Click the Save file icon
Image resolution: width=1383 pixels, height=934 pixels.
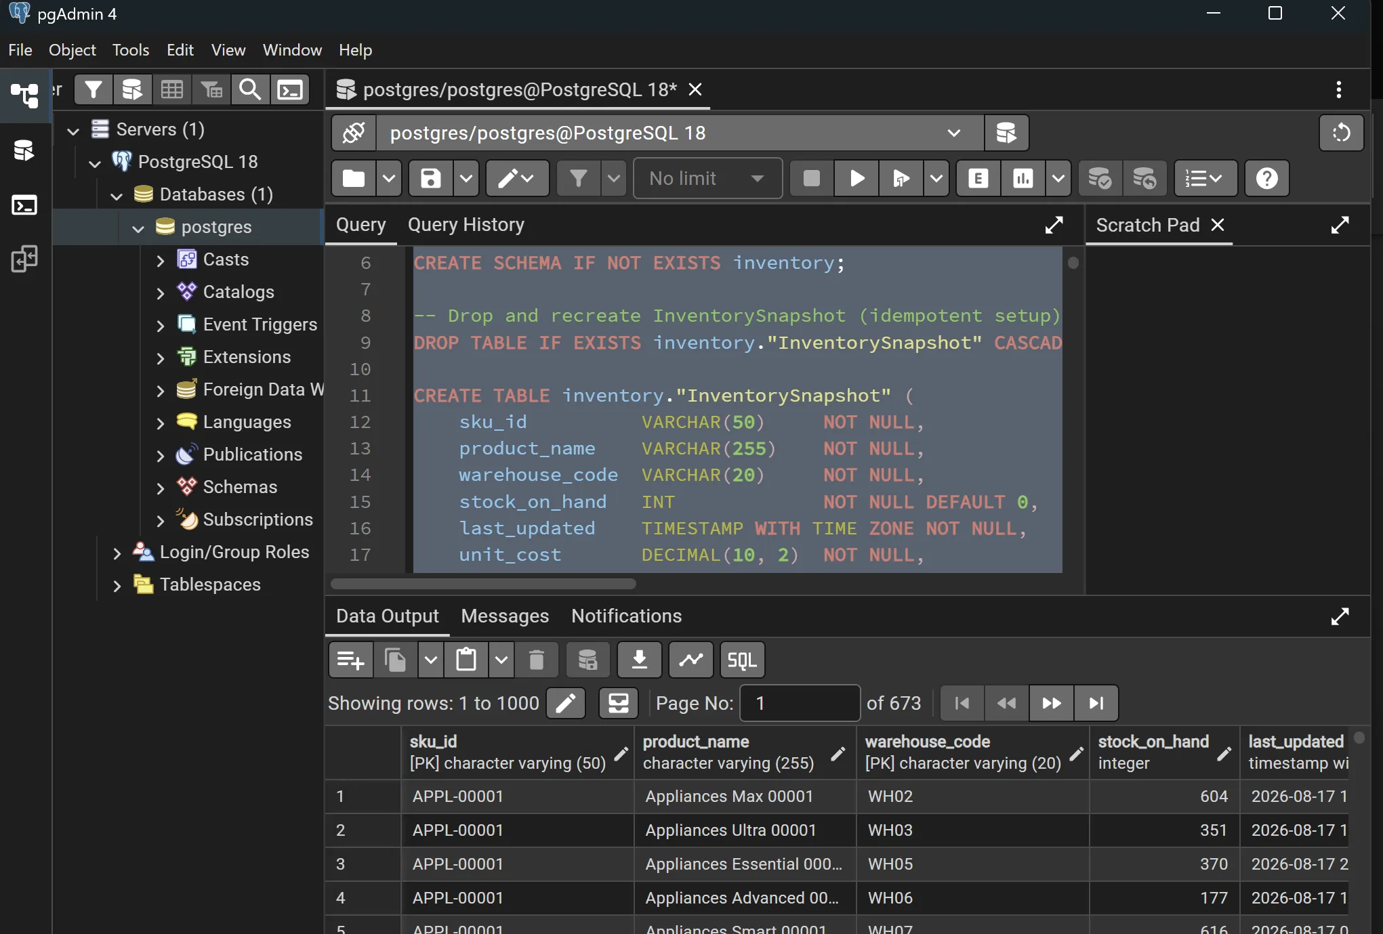431,179
